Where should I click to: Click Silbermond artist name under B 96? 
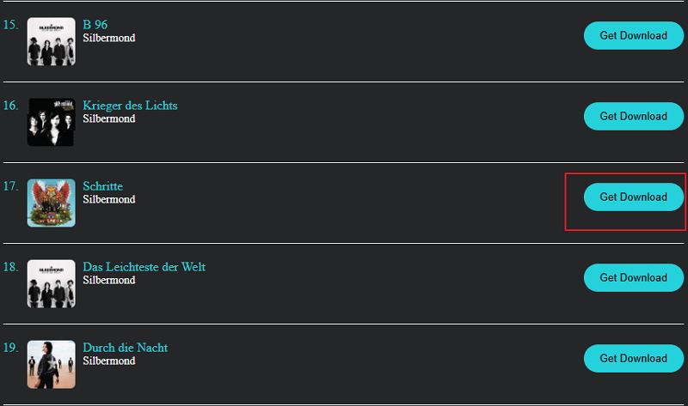coord(108,38)
